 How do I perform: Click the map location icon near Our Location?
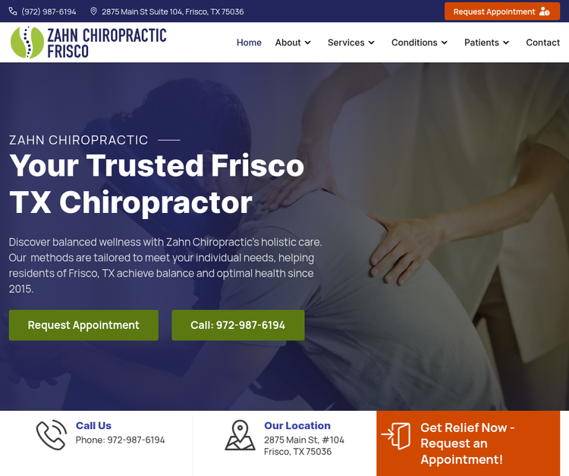[x=240, y=435]
